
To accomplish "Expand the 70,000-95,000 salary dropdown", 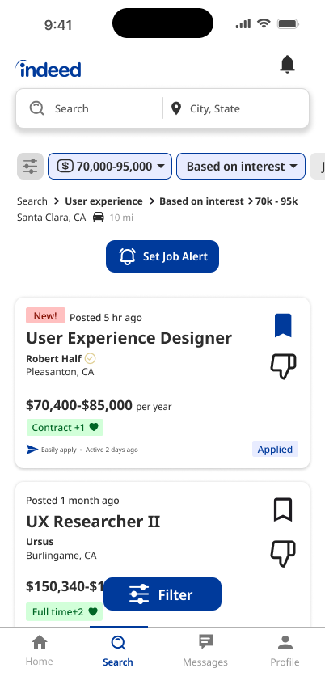I will [x=110, y=166].
